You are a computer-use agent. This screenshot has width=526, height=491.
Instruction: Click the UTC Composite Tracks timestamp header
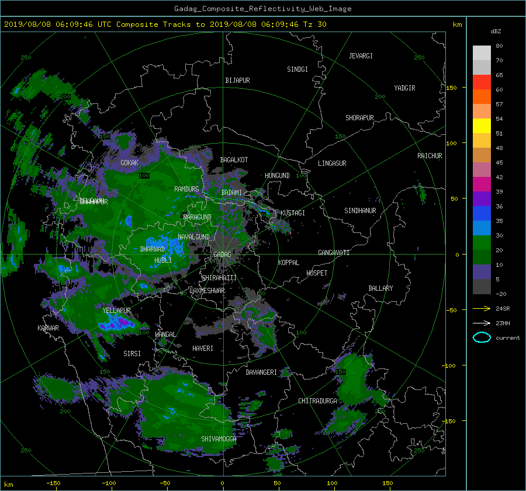point(165,24)
